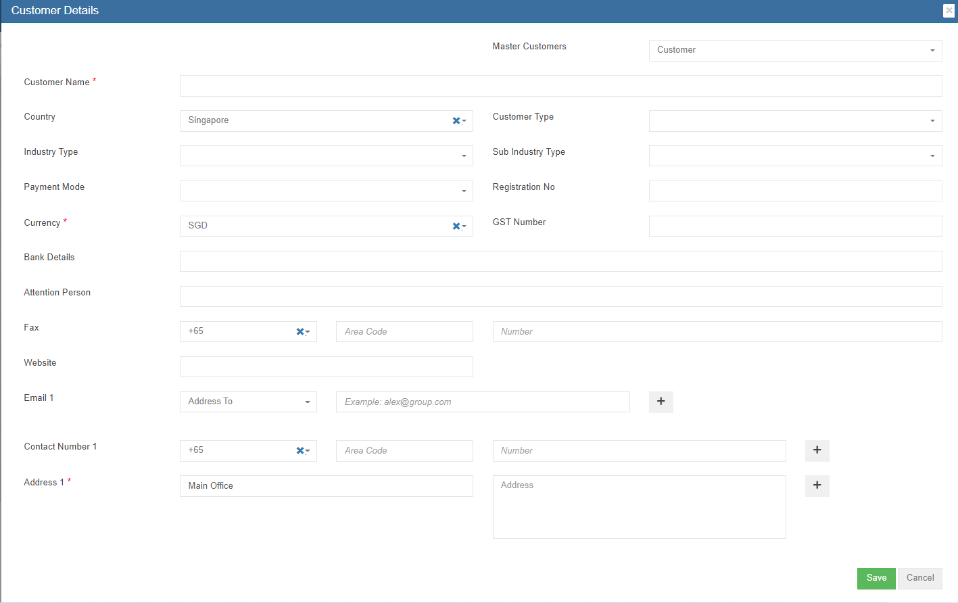Open the Industry Type dropdown
The width and height of the screenshot is (958, 603).
326,155
